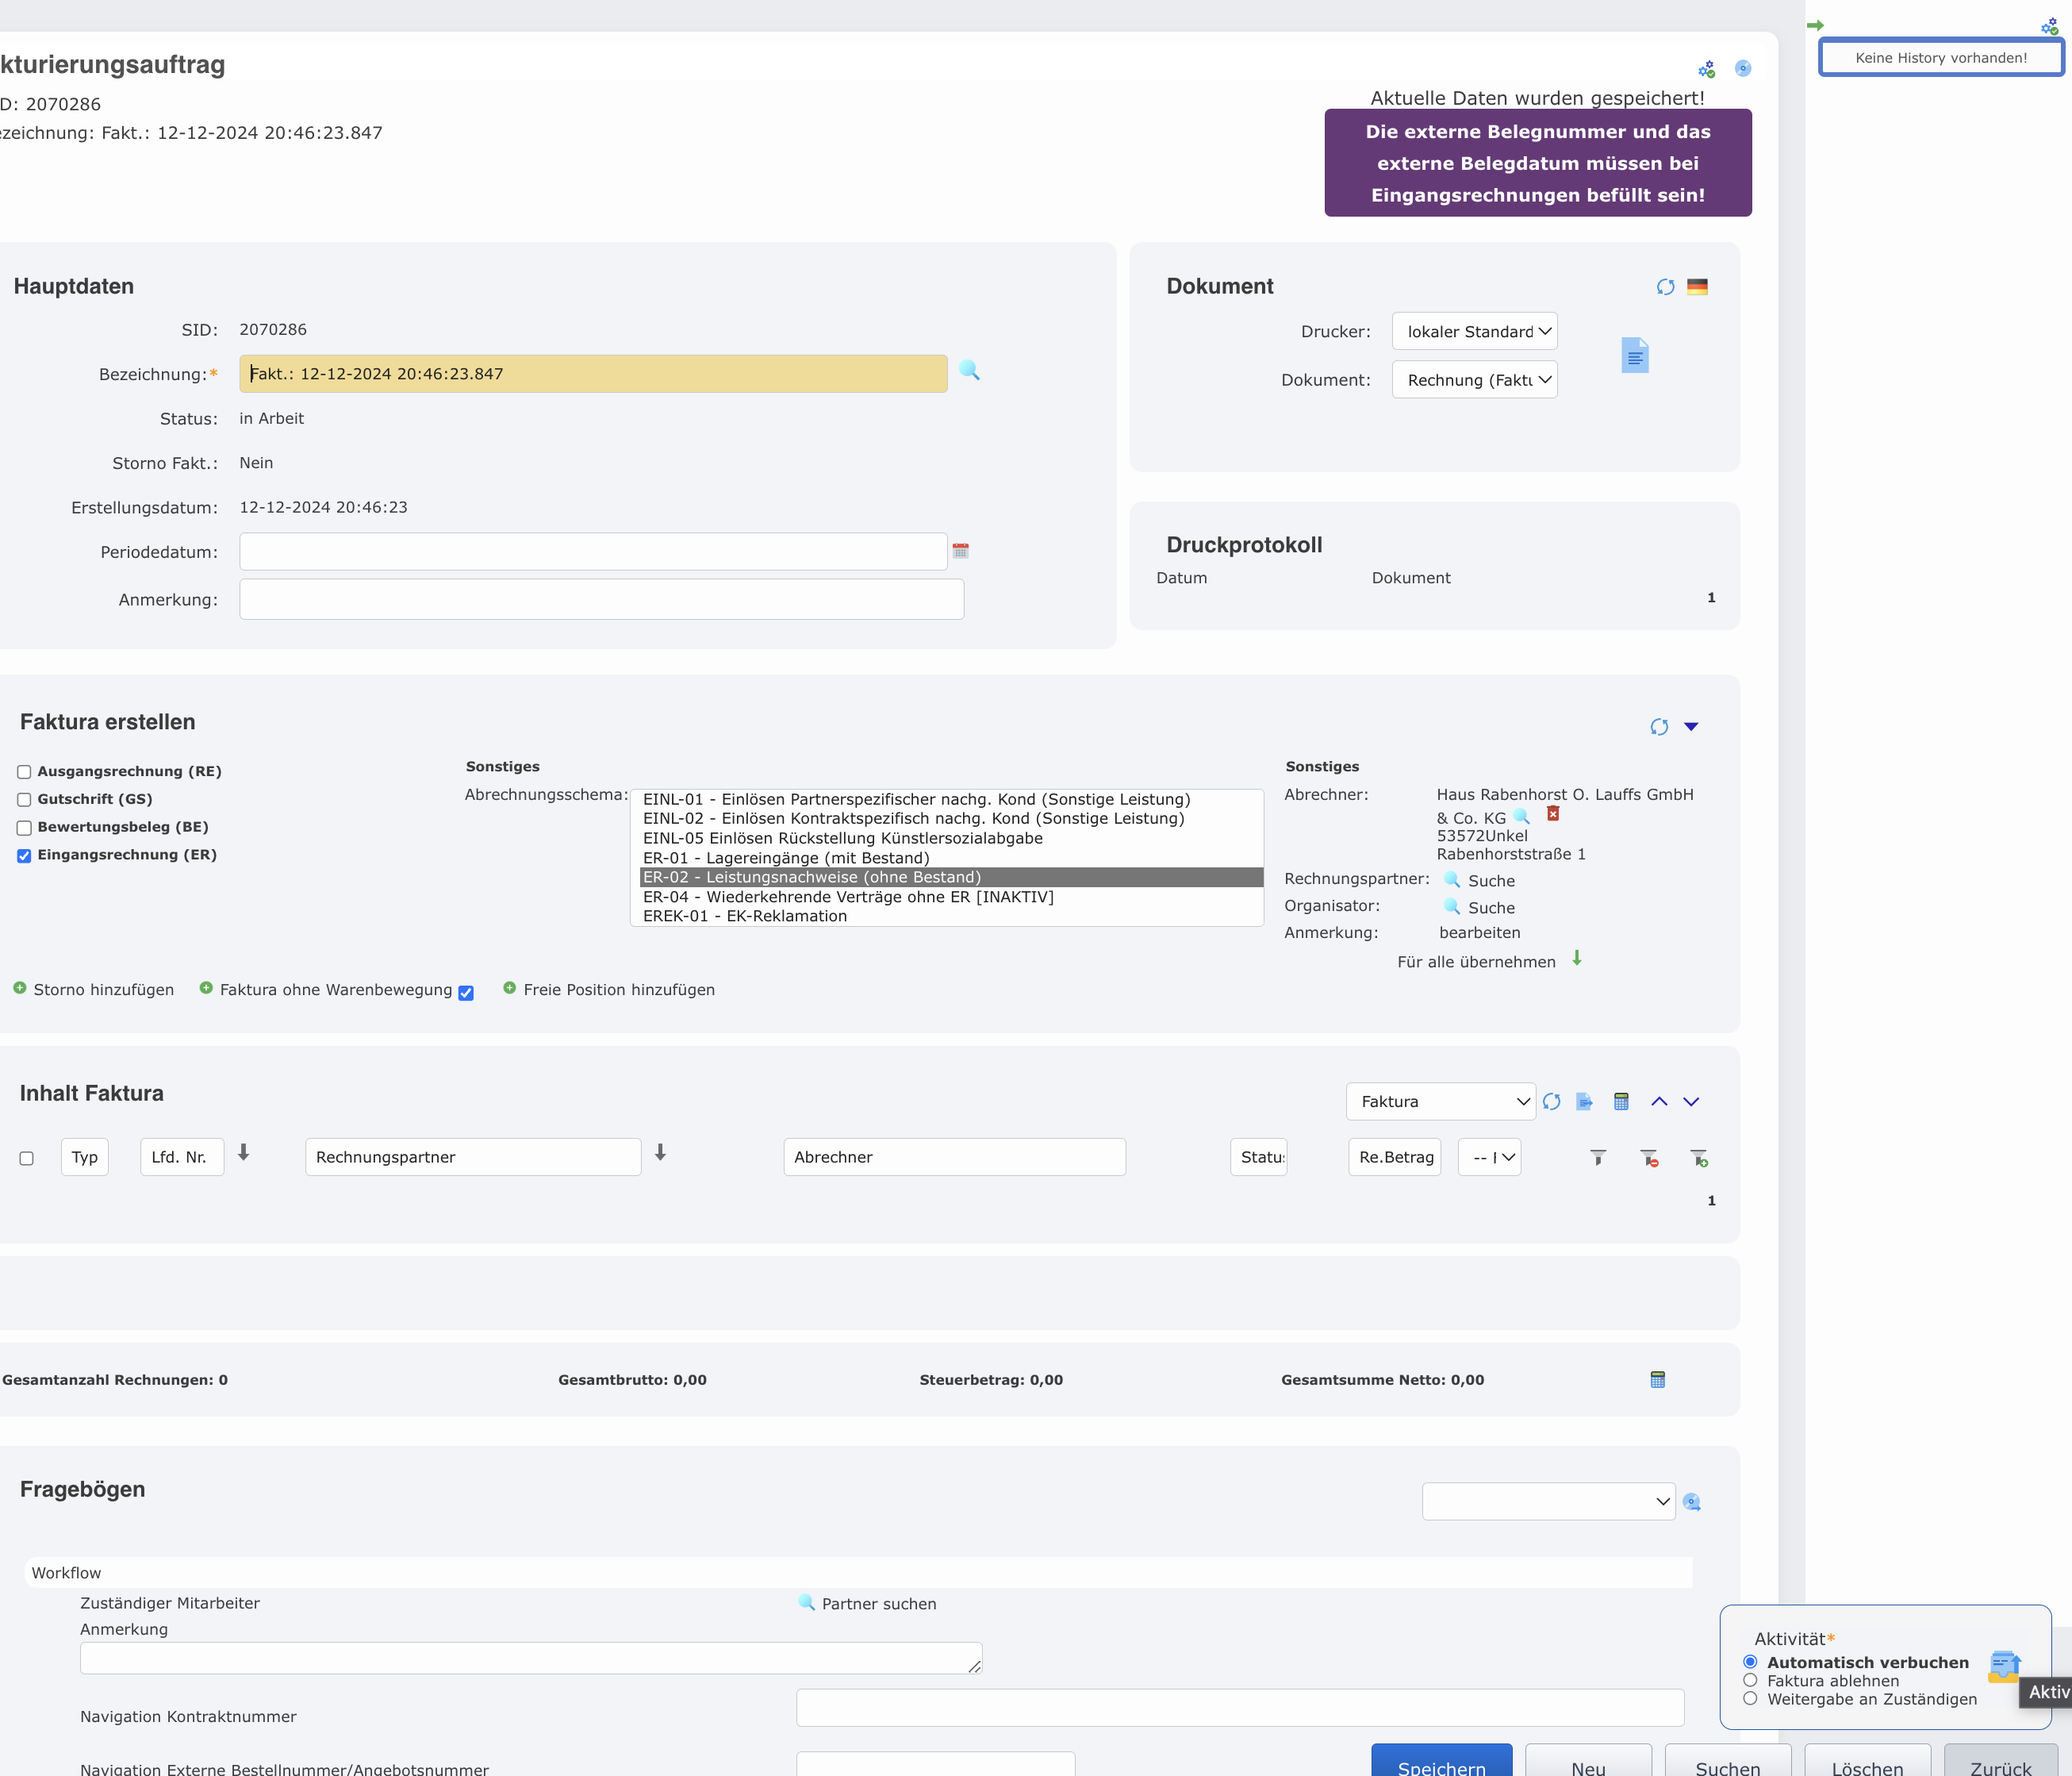Click the blue document print icon

1634,356
